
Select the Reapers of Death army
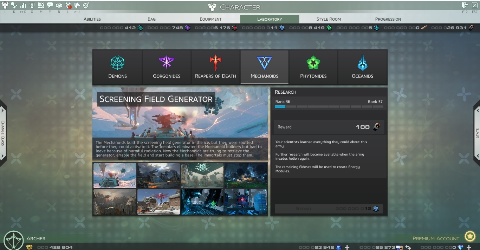(x=215, y=67)
